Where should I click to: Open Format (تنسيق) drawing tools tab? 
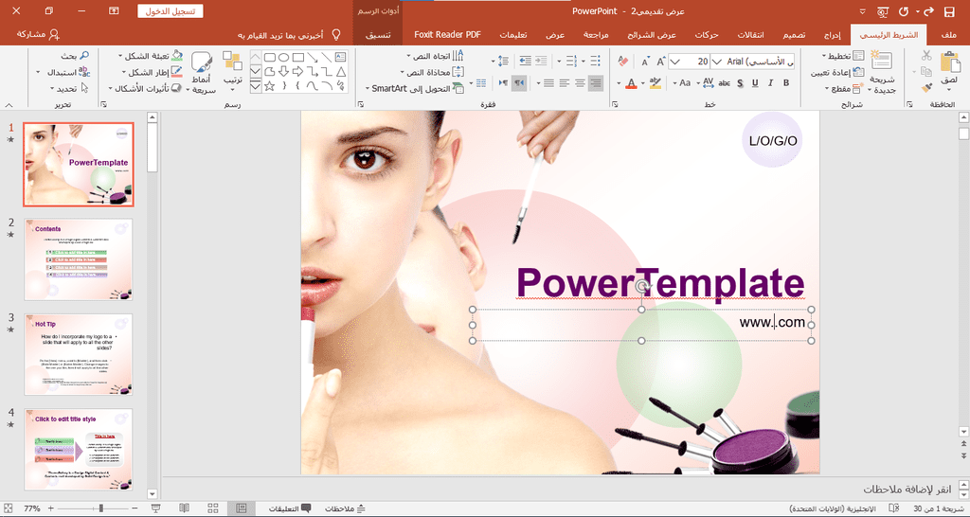[378, 35]
